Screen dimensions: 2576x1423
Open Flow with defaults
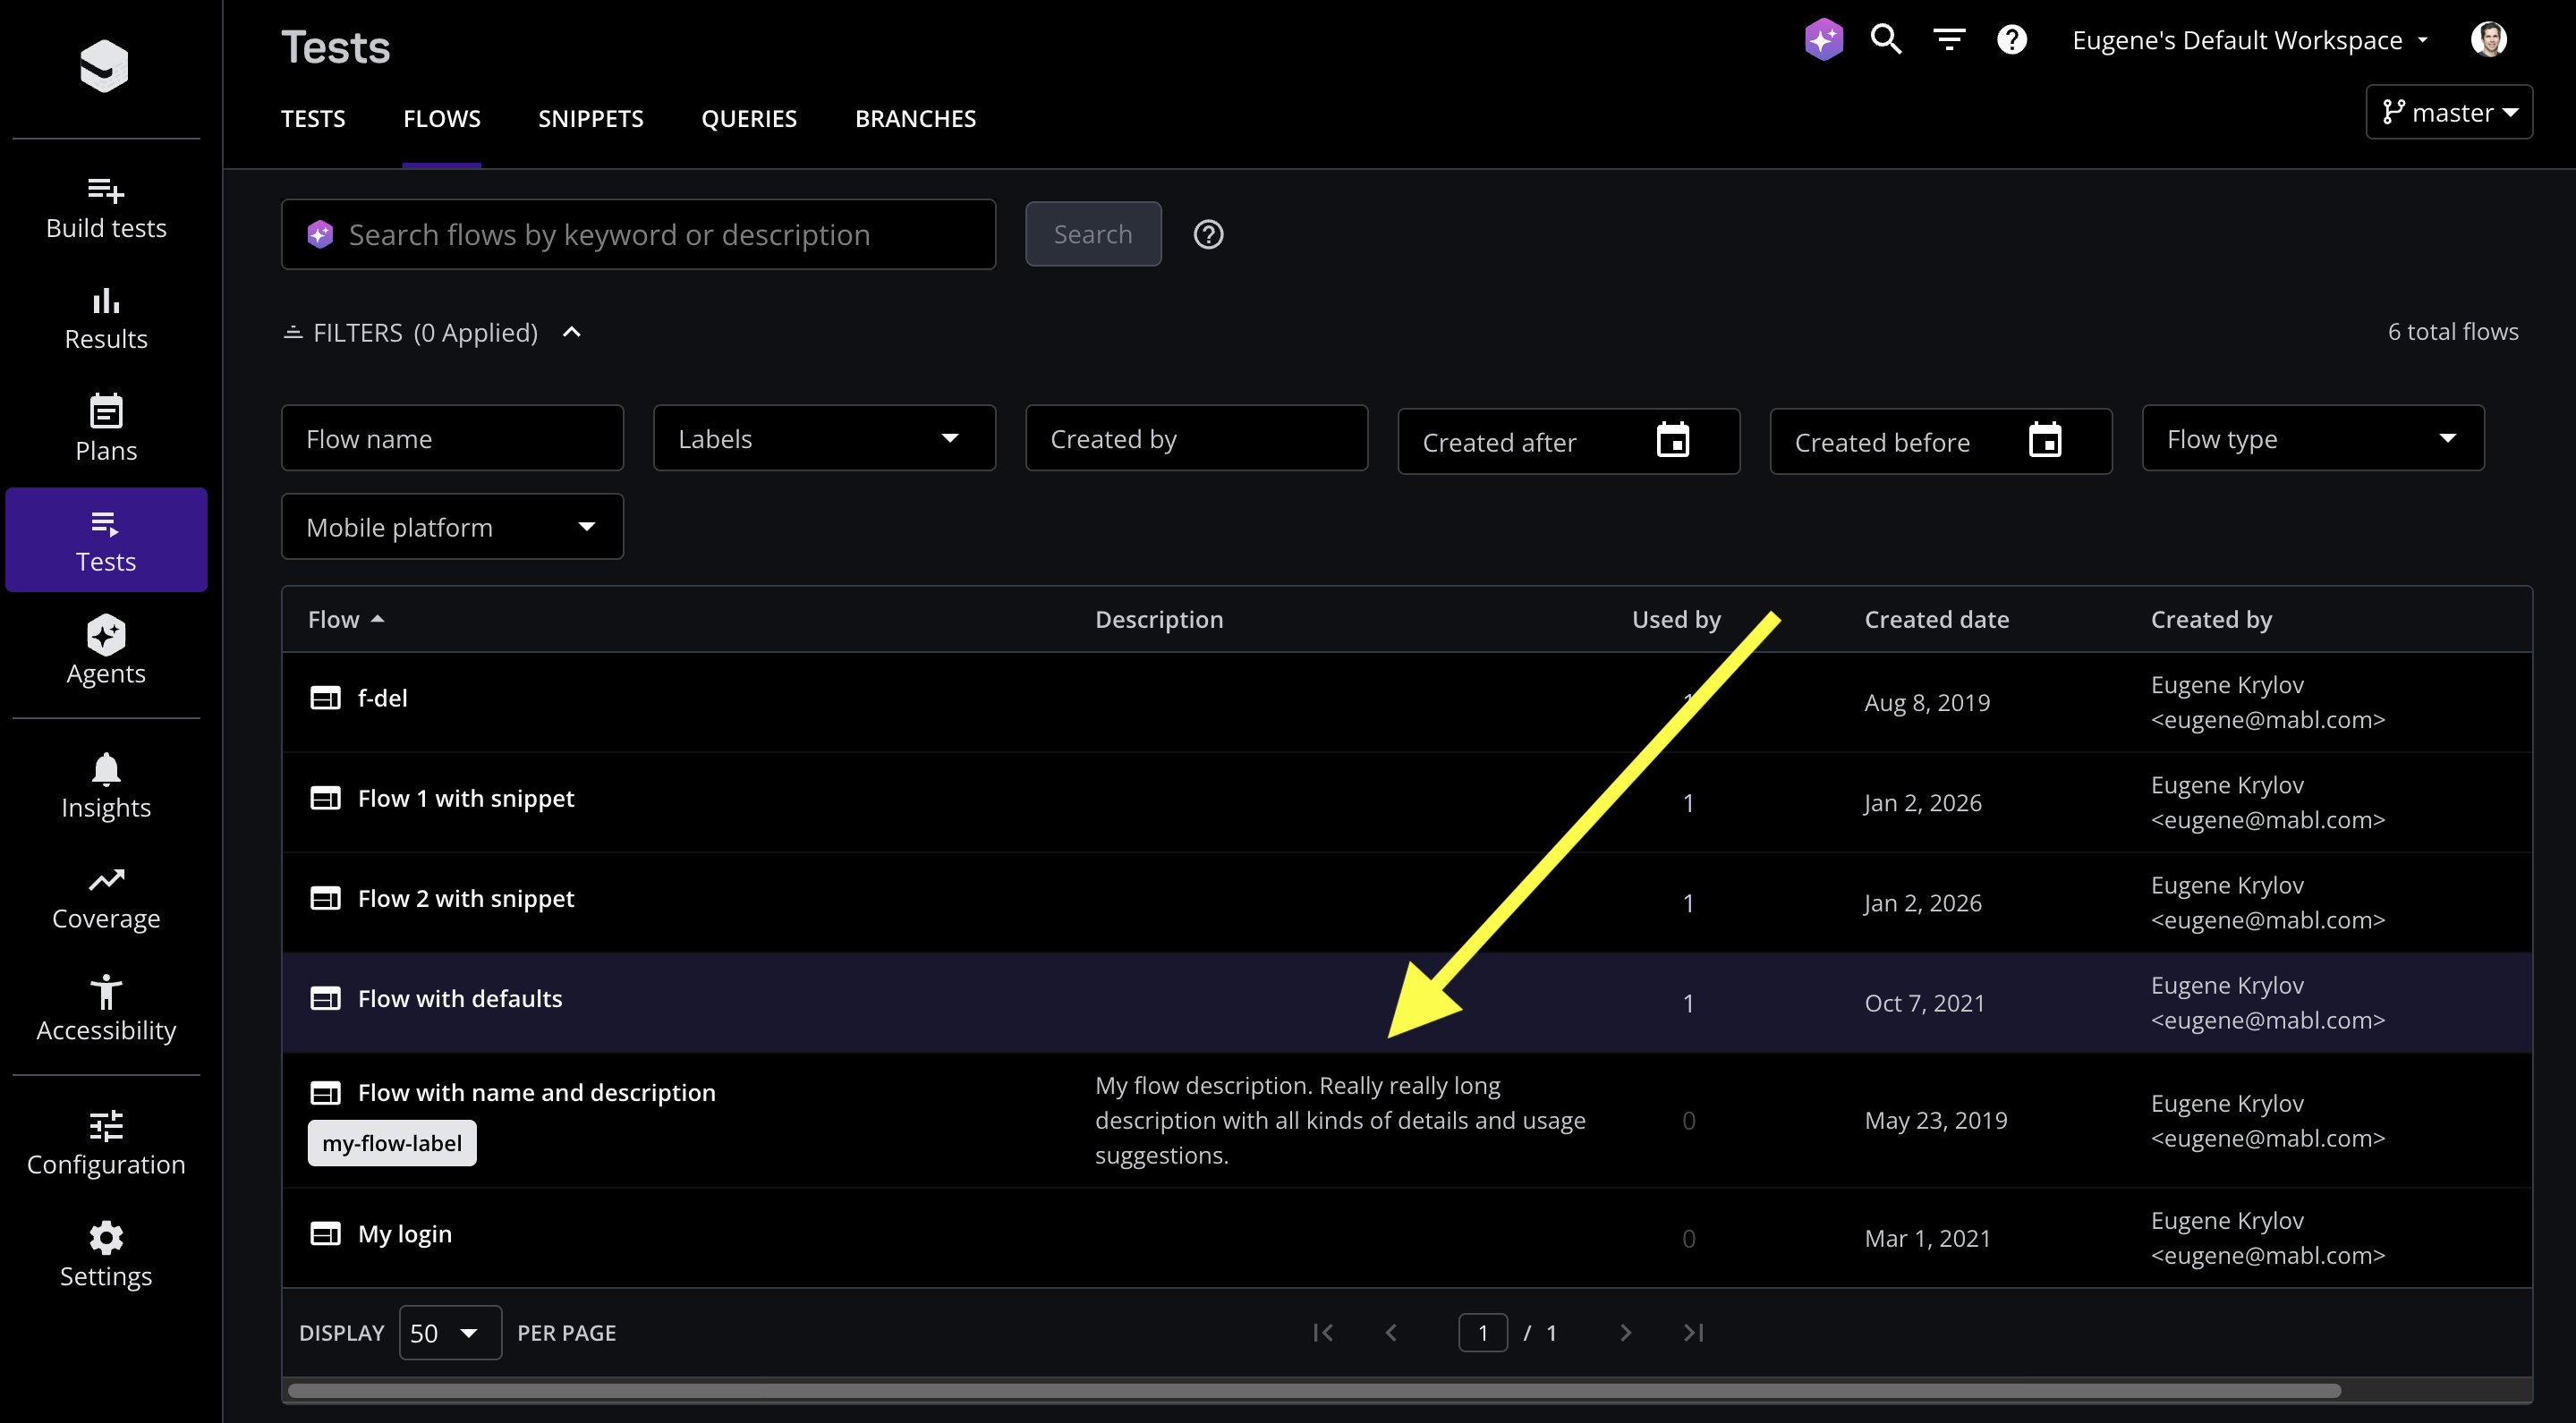[x=460, y=998]
